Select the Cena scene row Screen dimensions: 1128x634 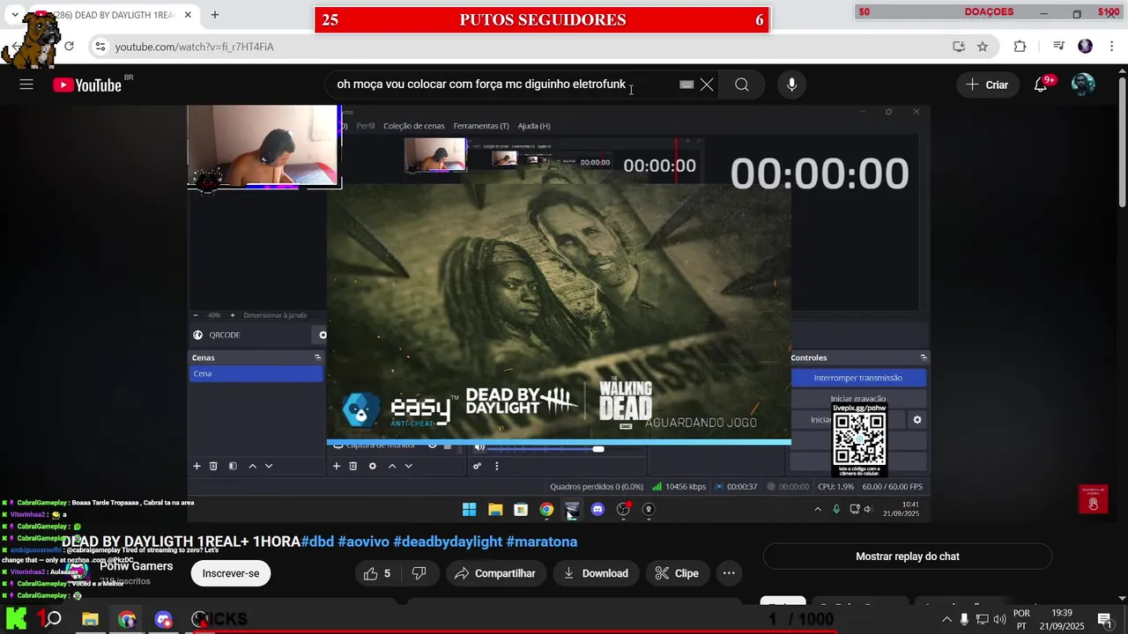[x=256, y=373]
